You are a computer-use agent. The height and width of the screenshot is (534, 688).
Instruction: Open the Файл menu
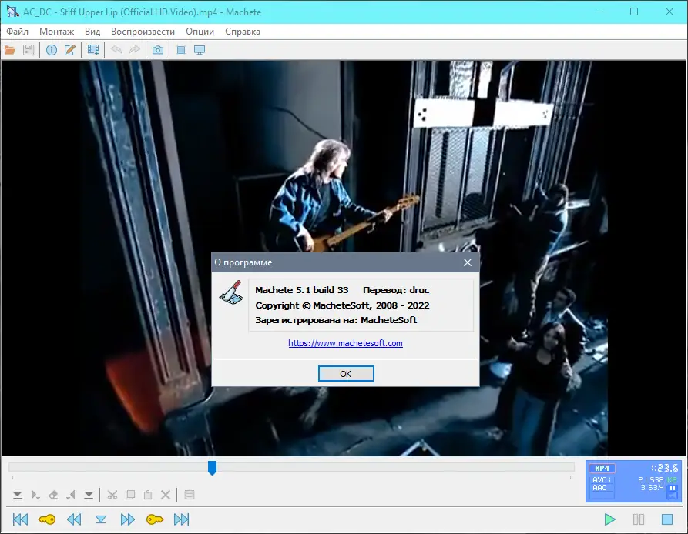tap(17, 32)
